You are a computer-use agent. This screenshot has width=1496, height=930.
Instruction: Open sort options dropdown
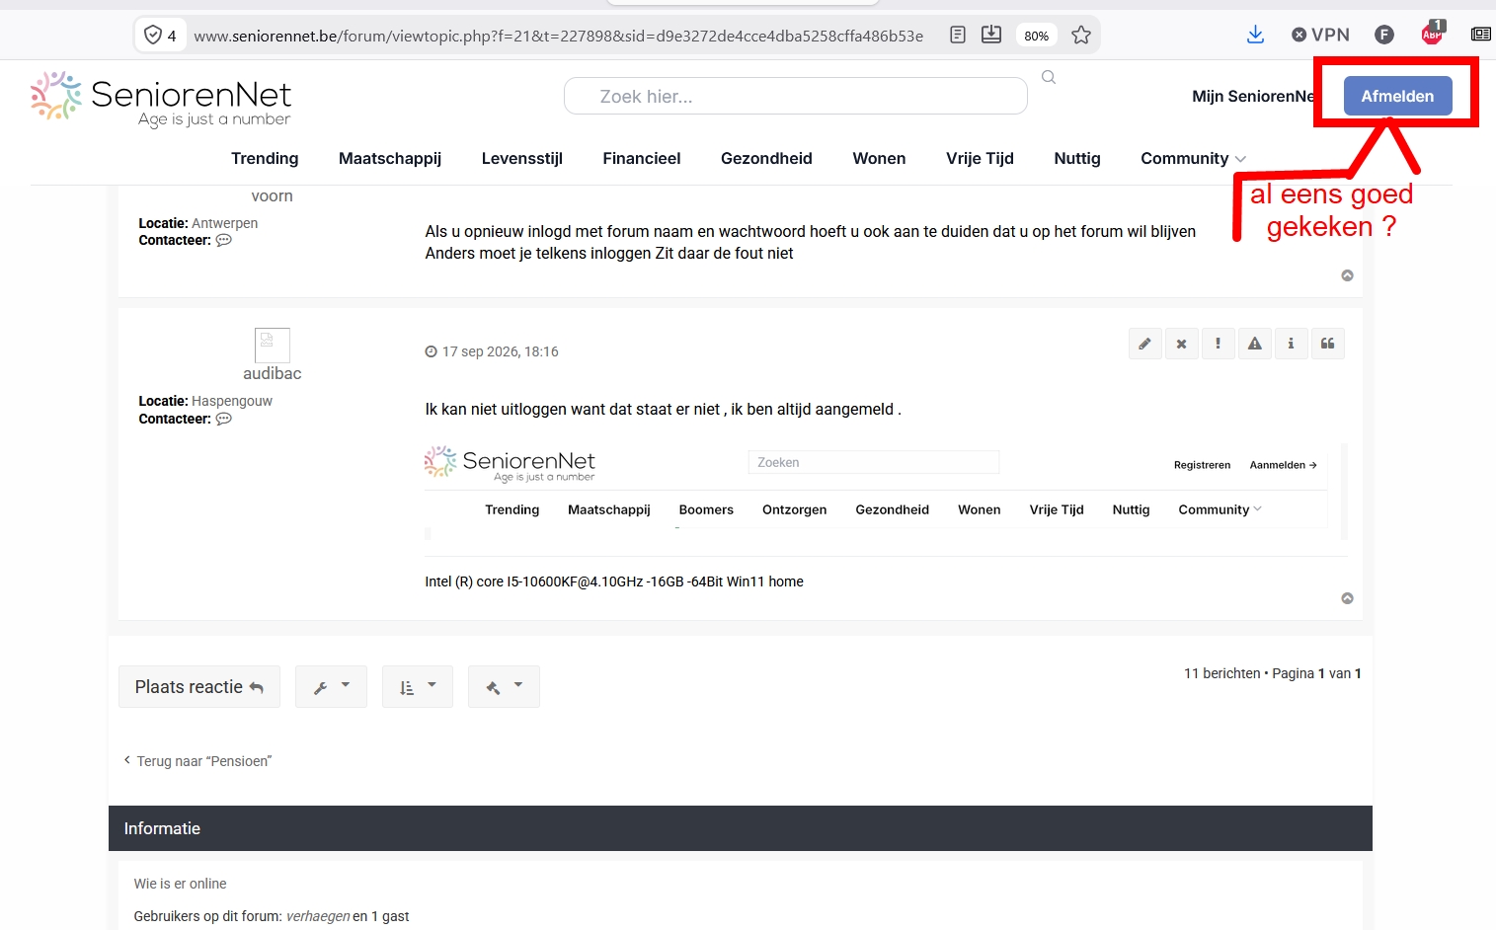pyautogui.click(x=418, y=686)
